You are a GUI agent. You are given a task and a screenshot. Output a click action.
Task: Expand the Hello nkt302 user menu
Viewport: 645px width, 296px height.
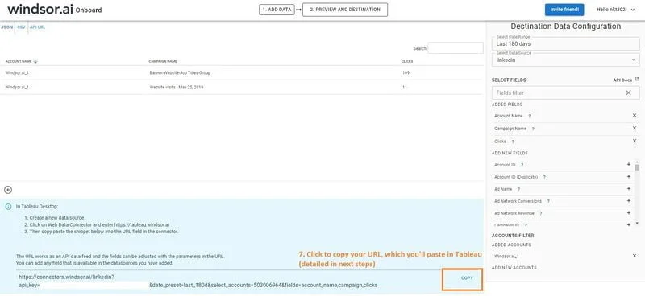615,10
